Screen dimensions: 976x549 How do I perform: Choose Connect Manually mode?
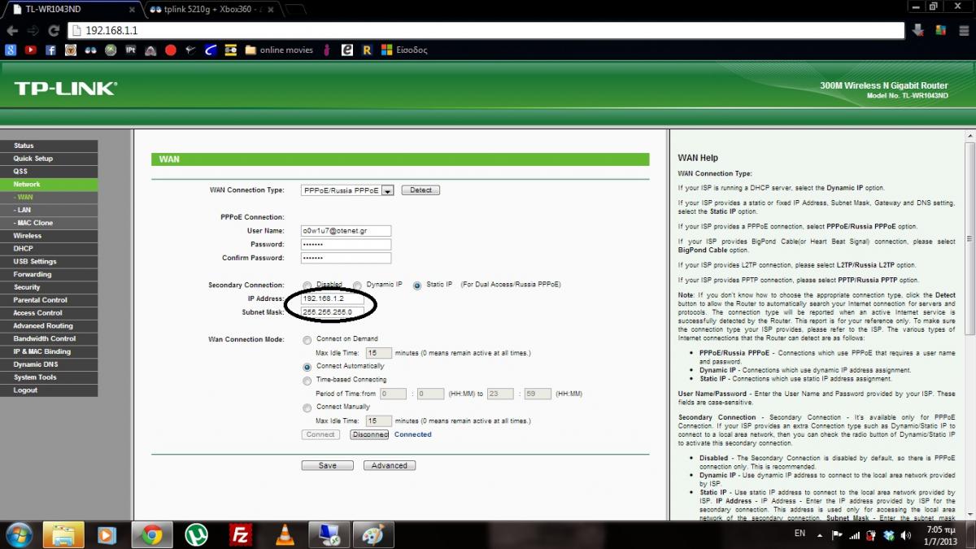coord(307,408)
